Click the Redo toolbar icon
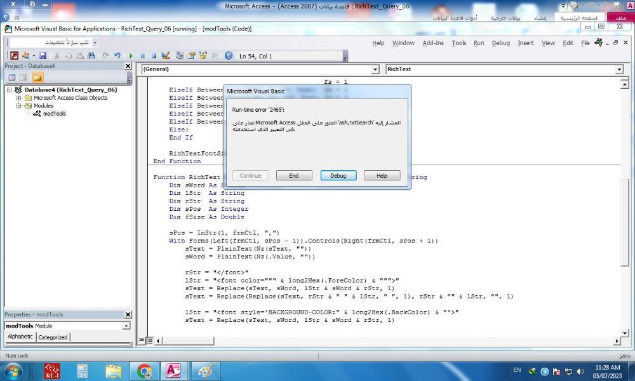Screen dimensions: 635x381 tap(105, 56)
